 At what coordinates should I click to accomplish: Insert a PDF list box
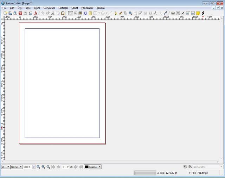pyautogui.click(x=193, y=13)
